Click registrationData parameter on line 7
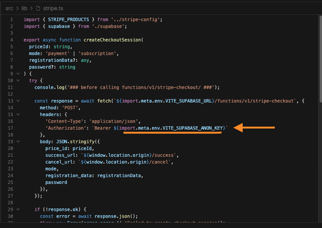 click(x=51, y=60)
